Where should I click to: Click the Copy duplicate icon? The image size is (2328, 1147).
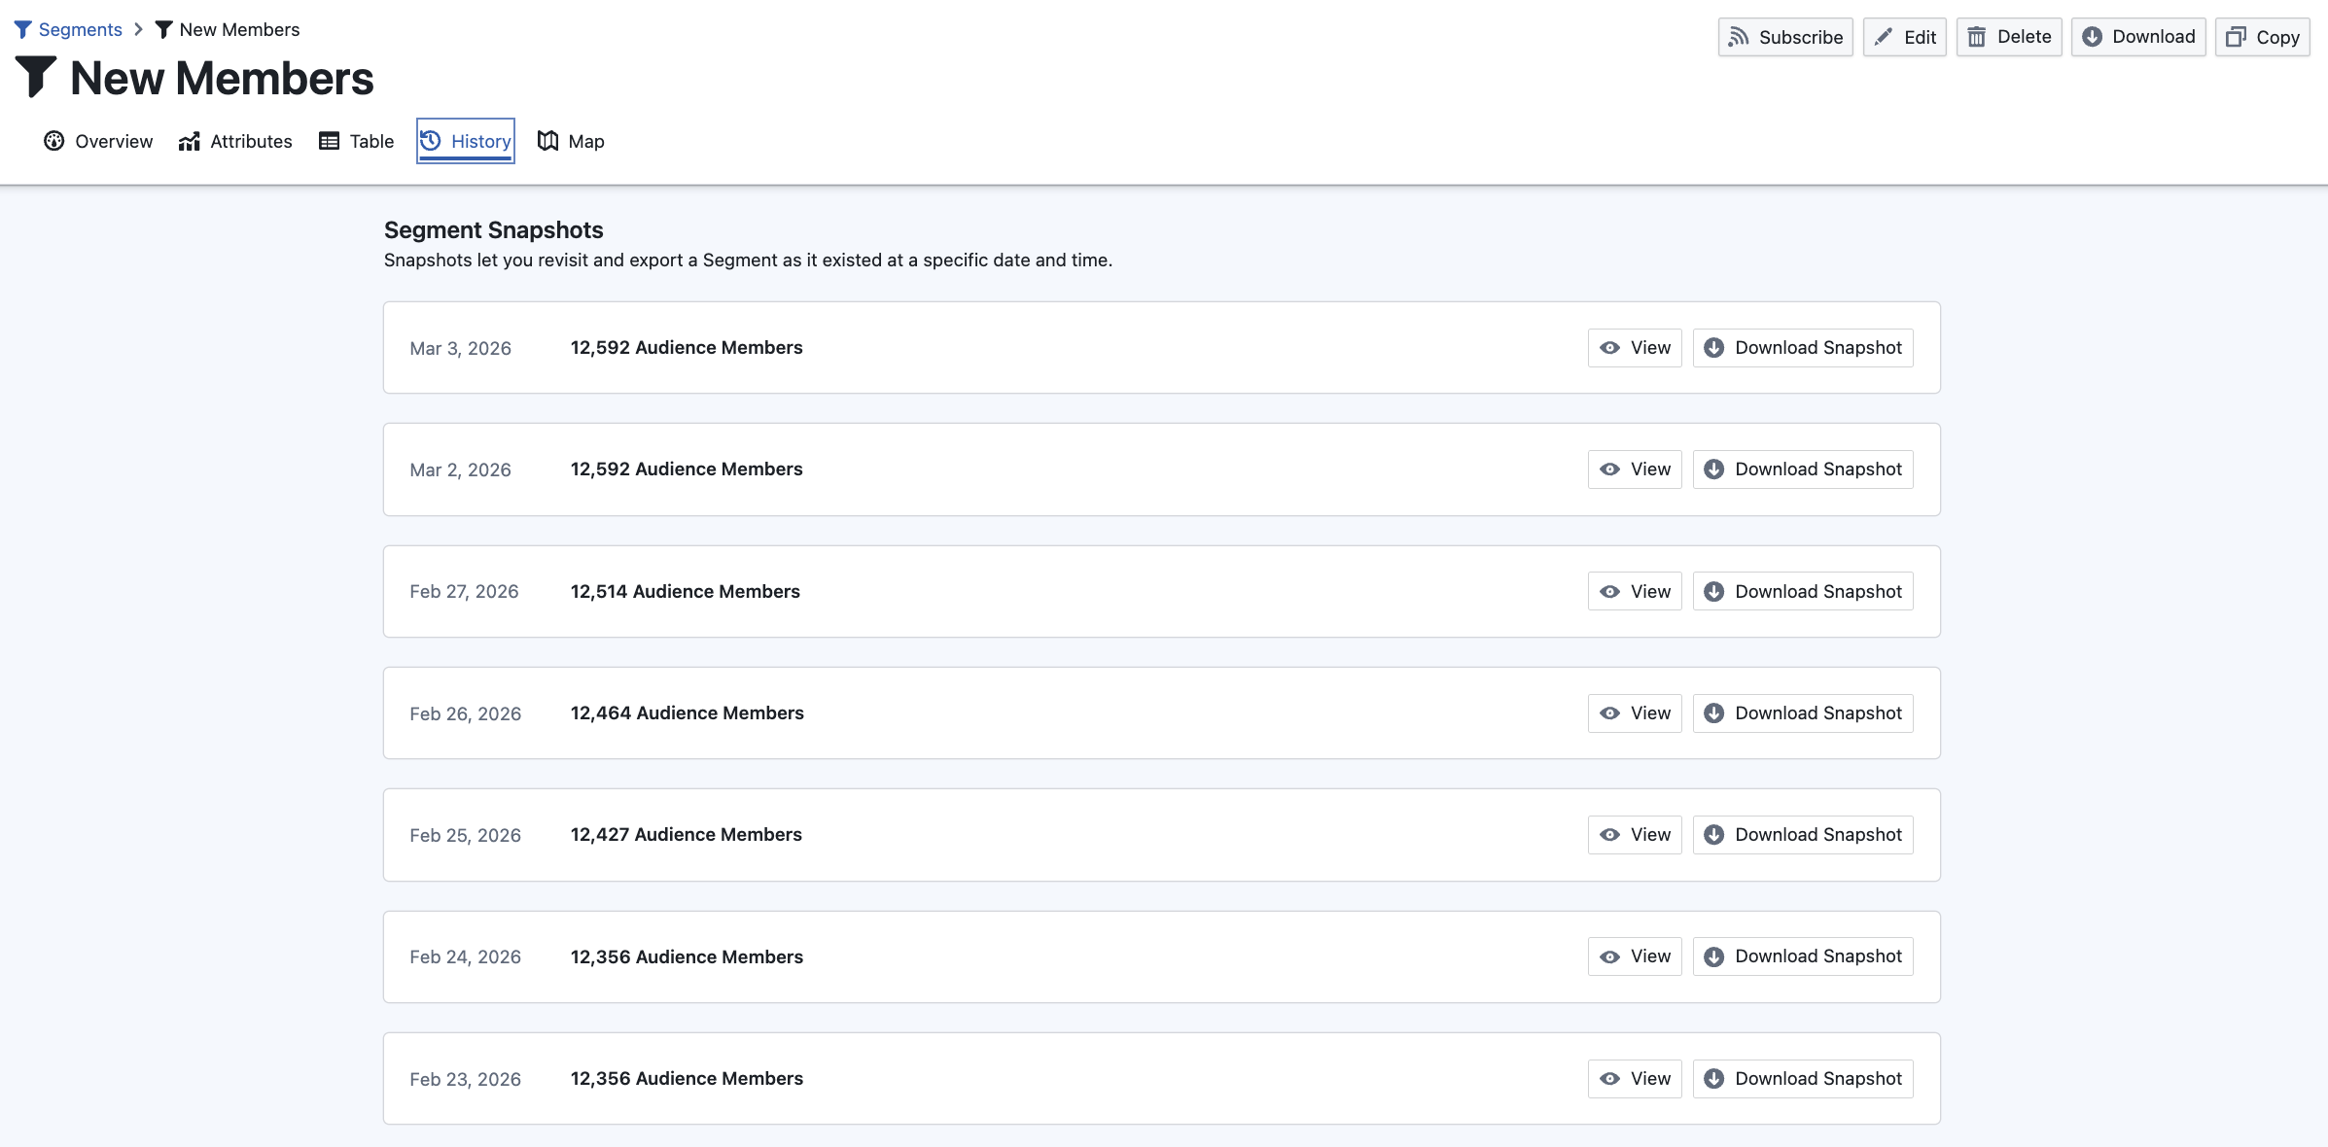pos(2236,37)
